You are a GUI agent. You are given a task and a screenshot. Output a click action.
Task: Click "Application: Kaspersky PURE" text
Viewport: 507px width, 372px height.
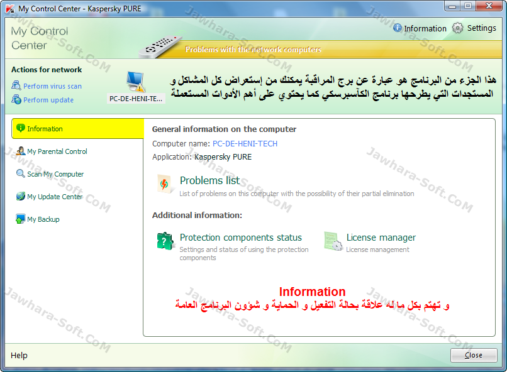tap(202, 157)
